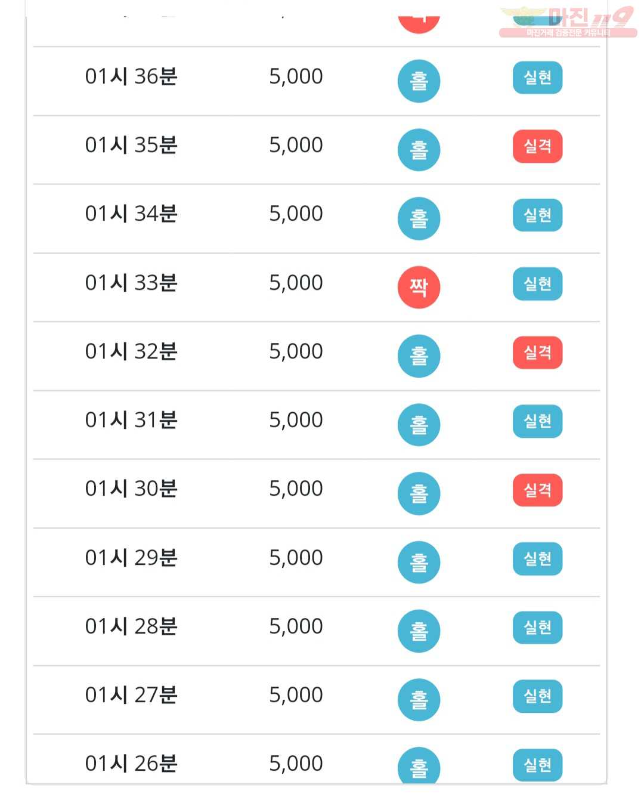Click the 홀 circle in 01시 26분 row

click(419, 766)
